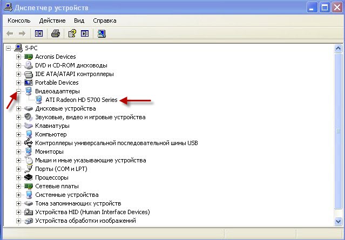The image size is (345, 240).
Task: Click the Portable Devices icon
Action: tap(29, 83)
